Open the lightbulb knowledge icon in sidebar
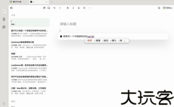 coord(4,19)
